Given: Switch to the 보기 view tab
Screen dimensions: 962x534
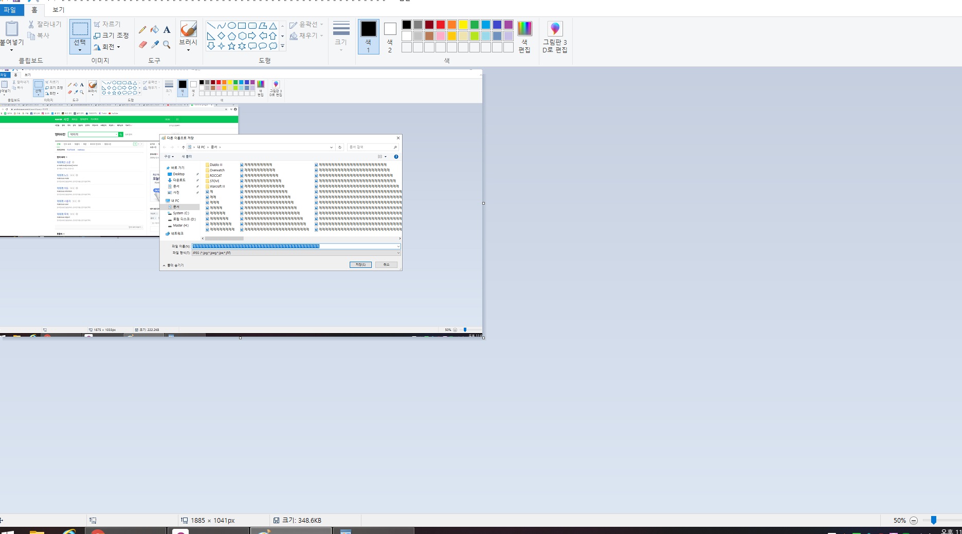Looking at the screenshot, I should tap(59, 10).
